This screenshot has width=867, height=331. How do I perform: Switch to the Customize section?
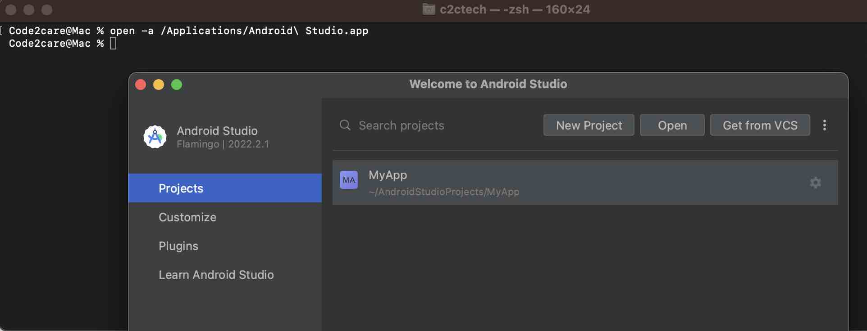(187, 217)
